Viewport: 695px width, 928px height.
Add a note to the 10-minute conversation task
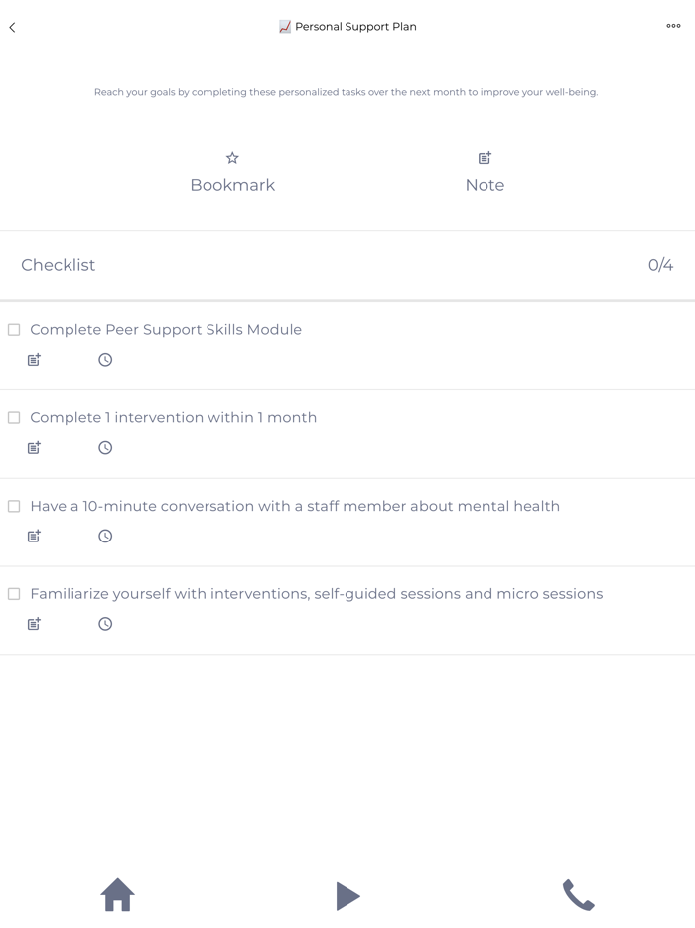point(33,536)
